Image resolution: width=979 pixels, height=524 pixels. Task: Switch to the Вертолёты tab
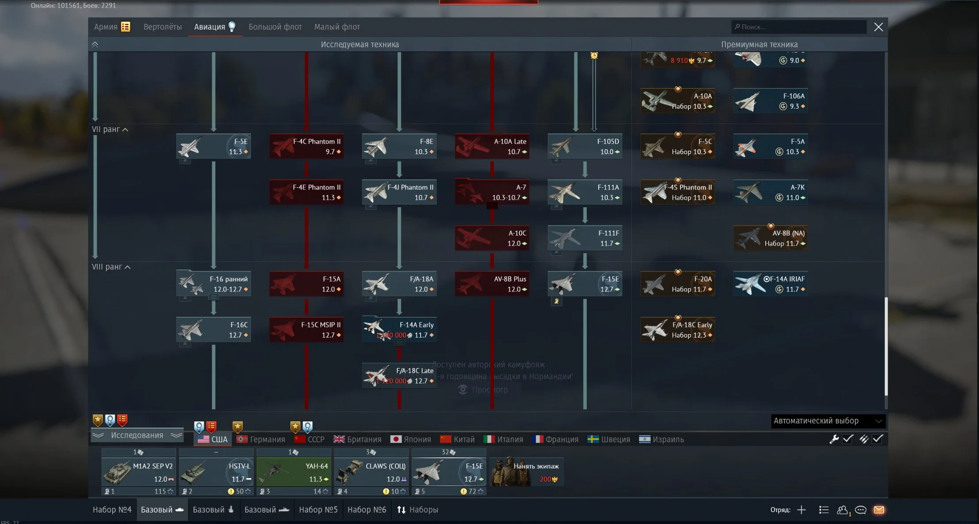pos(163,27)
